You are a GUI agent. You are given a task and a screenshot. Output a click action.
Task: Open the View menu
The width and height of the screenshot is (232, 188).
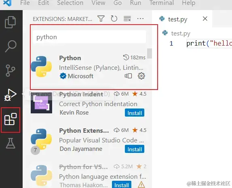coord(98,3)
